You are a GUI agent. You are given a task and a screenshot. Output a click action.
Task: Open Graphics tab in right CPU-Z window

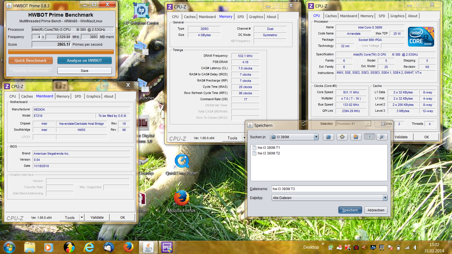coord(397,16)
